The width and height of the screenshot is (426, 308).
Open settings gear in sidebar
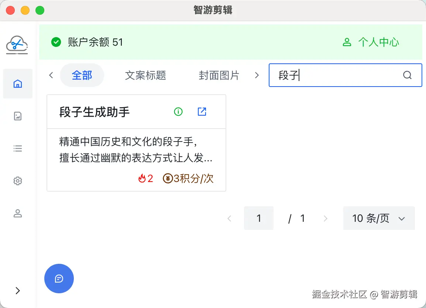click(18, 181)
